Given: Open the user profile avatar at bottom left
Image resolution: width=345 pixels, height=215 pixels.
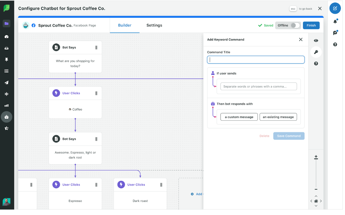Looking at the screenshot, I should [x=7, y=202].
